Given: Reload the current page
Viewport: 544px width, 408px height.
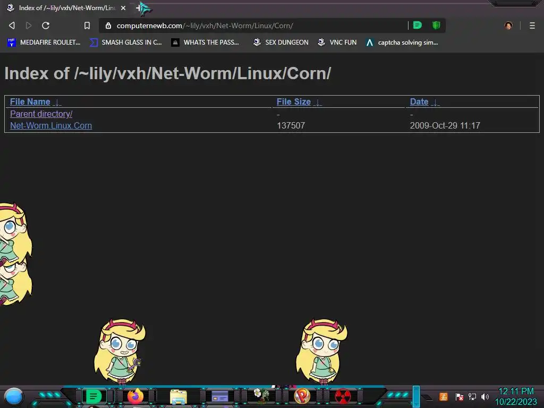Looking at the screenshot, I should coord(46,25).
